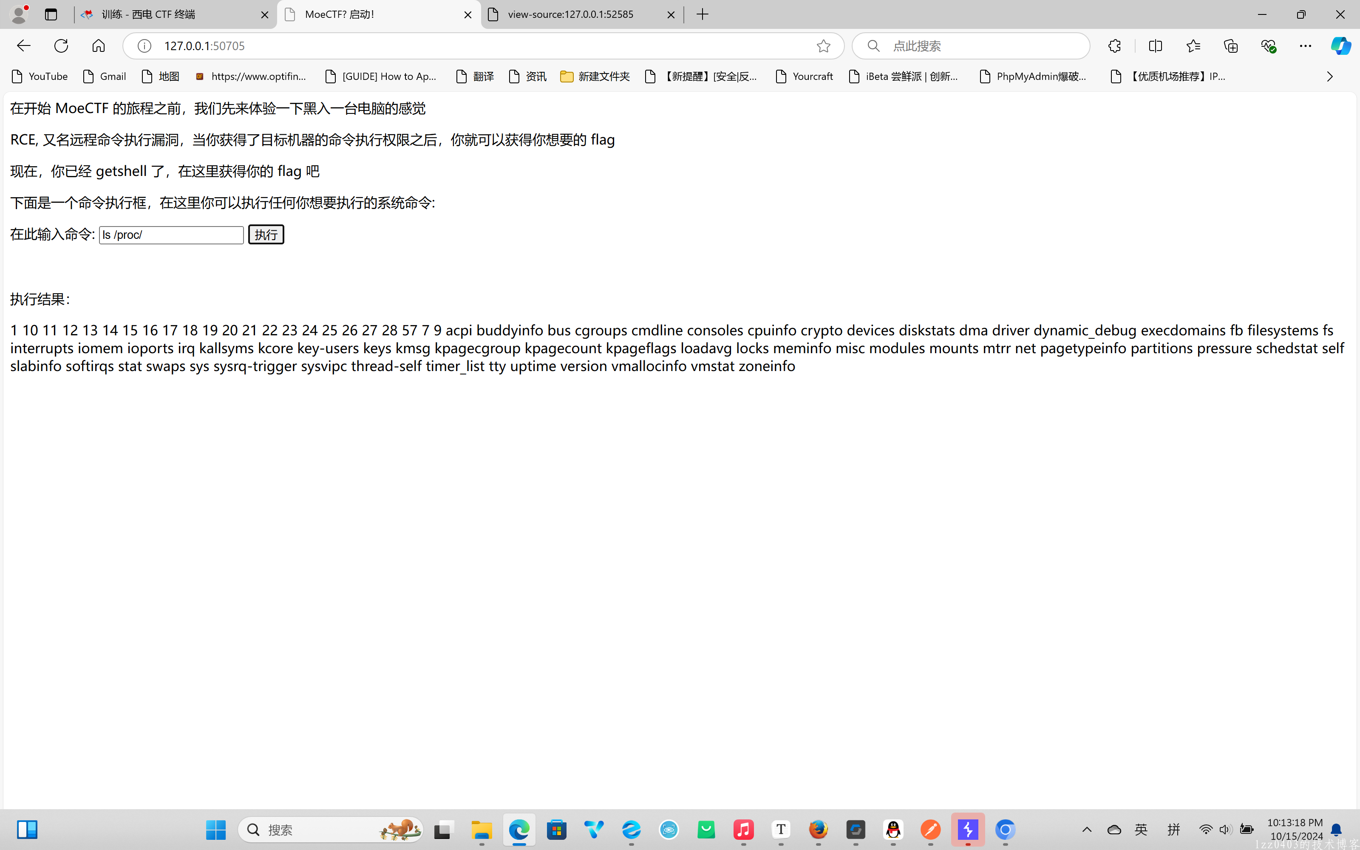The image size is (1360, 850).
Task: Open the PhpMyAdmin爆破 bookmark
Action: click(1033, 76)
